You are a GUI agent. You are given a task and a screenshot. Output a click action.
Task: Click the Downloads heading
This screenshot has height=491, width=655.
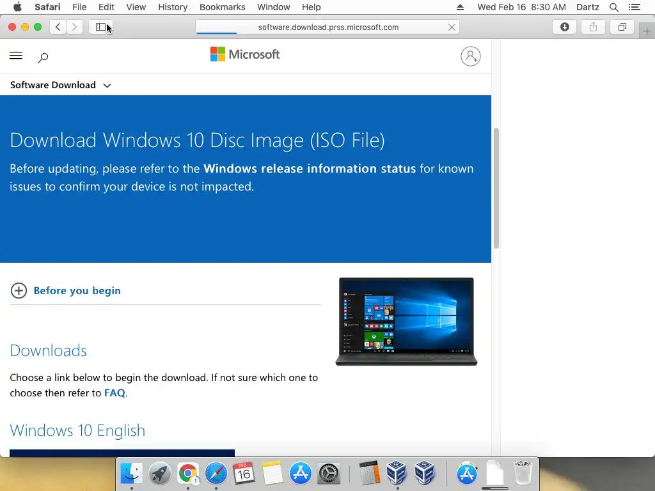tap(49, 351)
